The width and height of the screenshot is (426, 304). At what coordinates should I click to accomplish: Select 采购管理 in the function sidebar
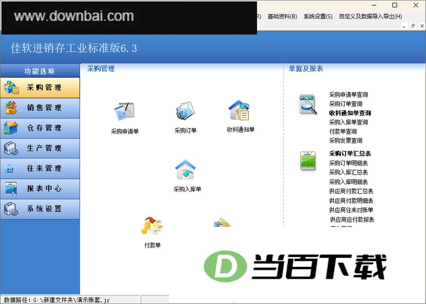(40, 87)
